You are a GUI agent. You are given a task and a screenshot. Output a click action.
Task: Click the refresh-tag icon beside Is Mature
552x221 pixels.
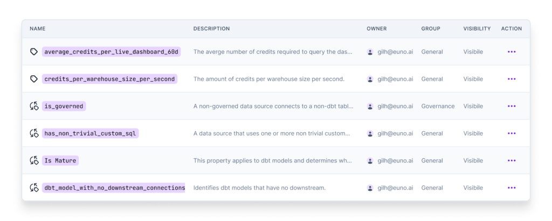[34, 161]
